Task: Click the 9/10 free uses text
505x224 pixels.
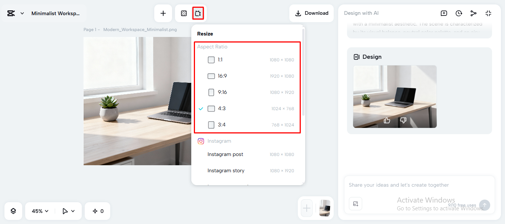Action: 462,205
